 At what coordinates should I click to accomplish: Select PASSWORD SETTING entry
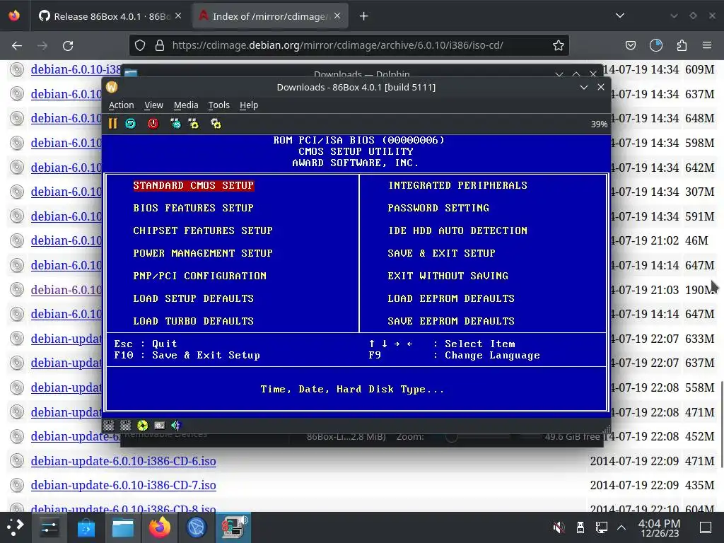438,208
